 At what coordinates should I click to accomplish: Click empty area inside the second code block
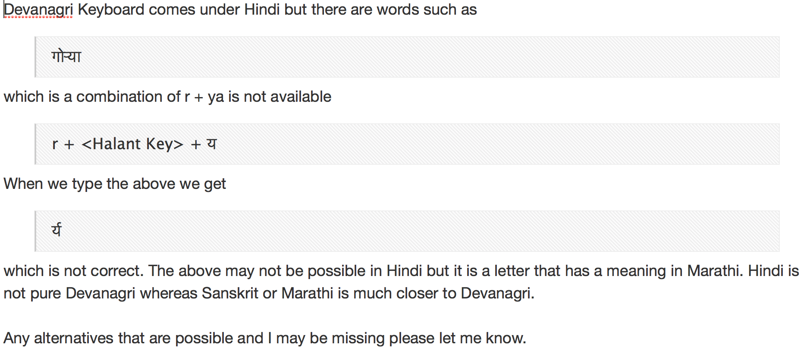(x=496, y=144)
